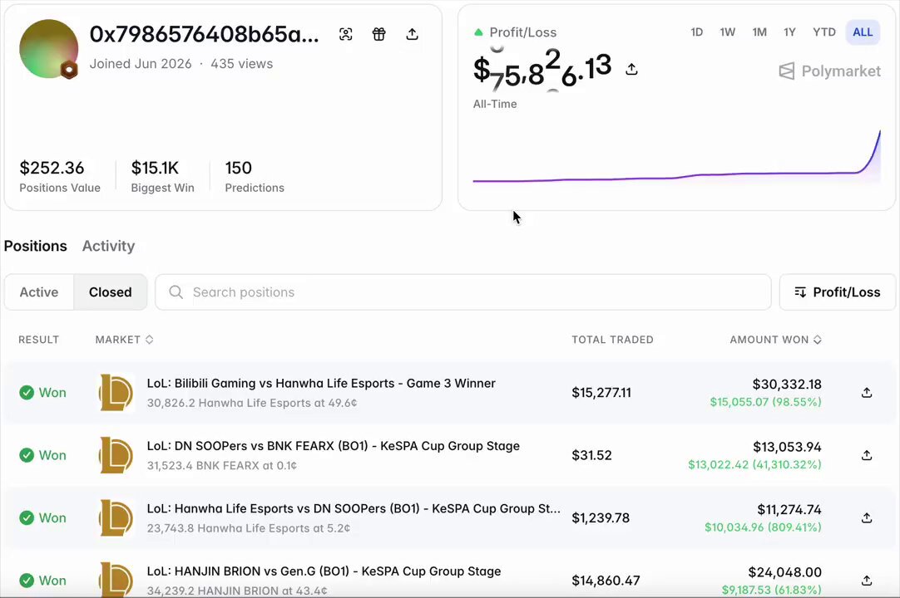
Task: Share the Bilibili Gaming vs Hanwha position
Action: (867, 393)
